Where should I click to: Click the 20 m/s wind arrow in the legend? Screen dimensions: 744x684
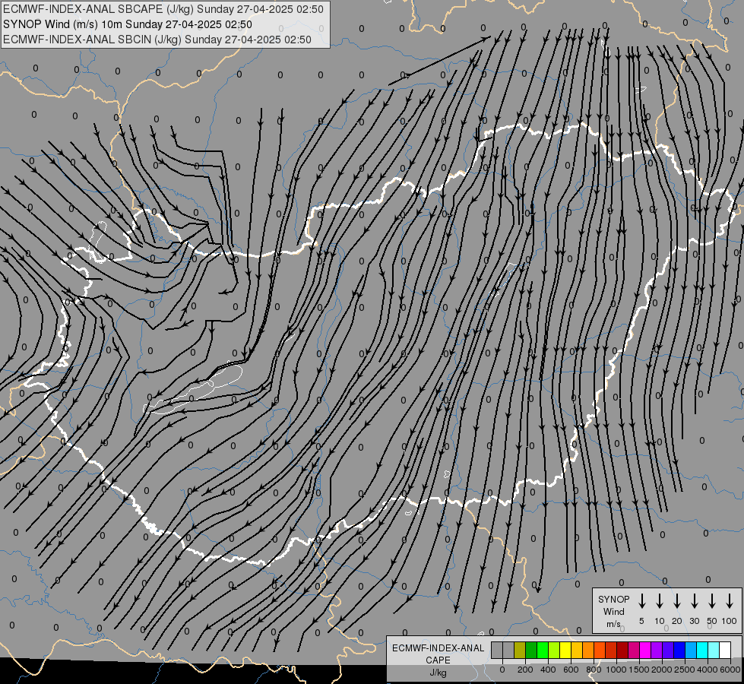pyautogui.click(x=676, y=600)
